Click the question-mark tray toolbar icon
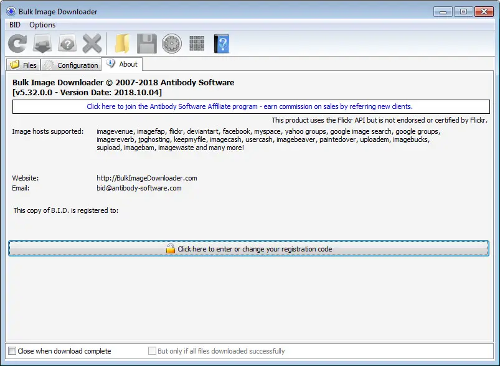Viewport: 500px width, 366px height. click(67, 44)
